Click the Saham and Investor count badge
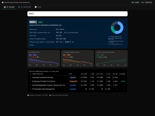This screenshot has height=116, width=155. point(142,3)
